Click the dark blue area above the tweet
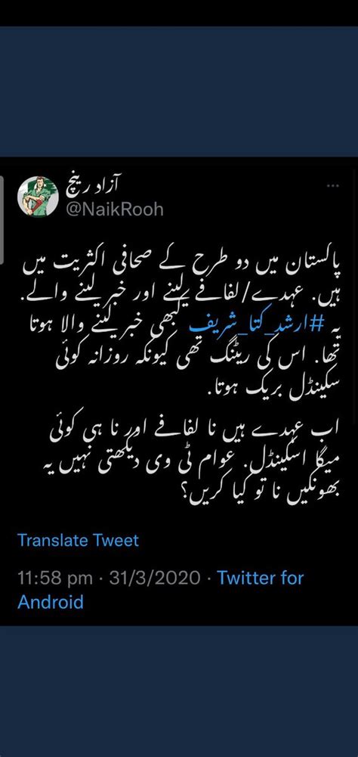The height and width of the screenshot is (757, 358). pyautogui.click(x=179, y=91)
